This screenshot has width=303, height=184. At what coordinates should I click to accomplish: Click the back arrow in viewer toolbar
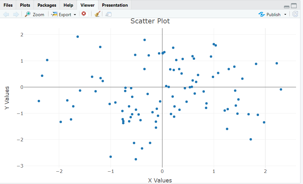[6, 14]
